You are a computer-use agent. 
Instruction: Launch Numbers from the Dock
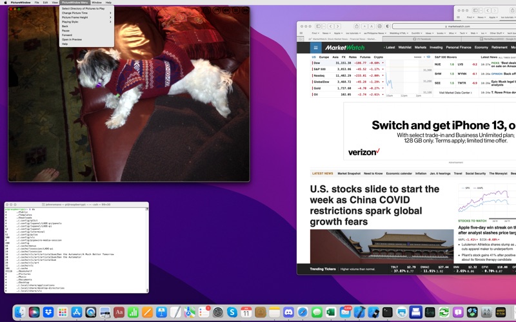(x=134, y=312)
